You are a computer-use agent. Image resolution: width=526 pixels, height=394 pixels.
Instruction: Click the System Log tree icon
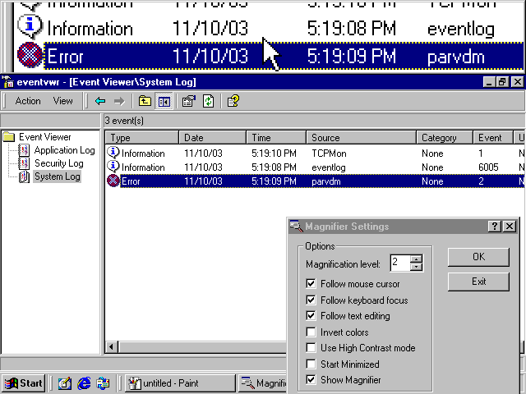tap(24, 176)
